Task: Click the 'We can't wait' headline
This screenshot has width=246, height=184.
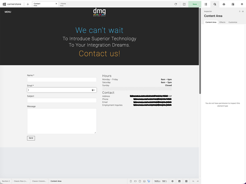Action: coord(99,30)
